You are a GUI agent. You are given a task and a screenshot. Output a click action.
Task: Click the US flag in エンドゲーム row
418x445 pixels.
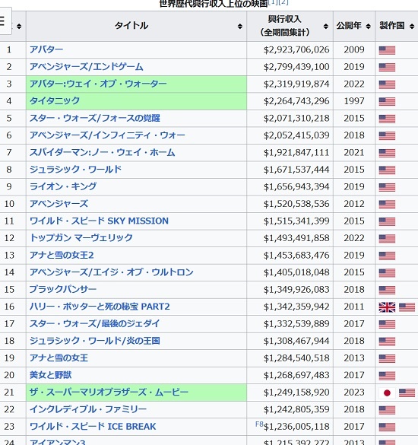[387, 68]
